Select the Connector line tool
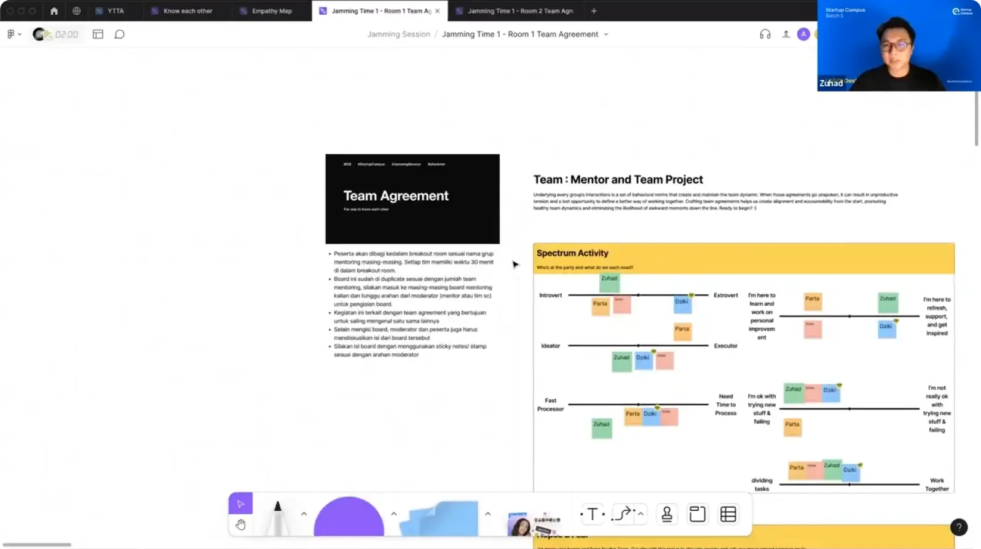The height and width of the screenshot is (549, 981). coord(623,514)
